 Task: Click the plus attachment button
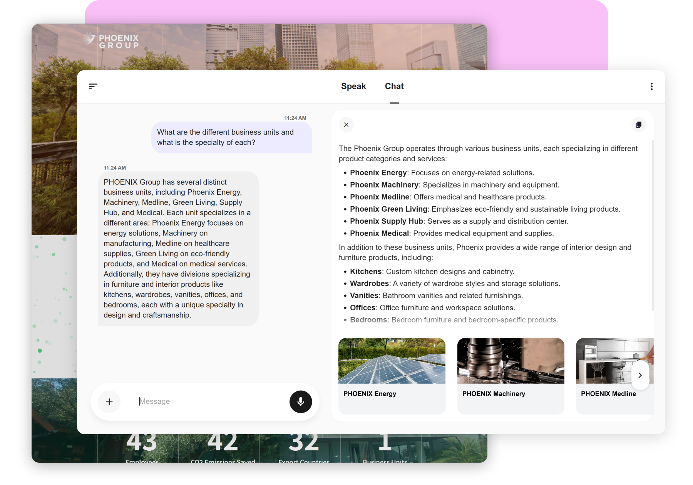coord(109,401)
